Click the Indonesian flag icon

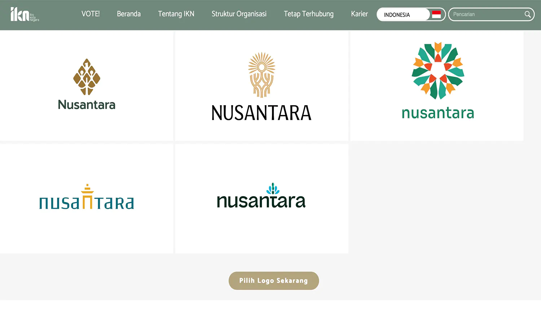click(x=436, y=14)
